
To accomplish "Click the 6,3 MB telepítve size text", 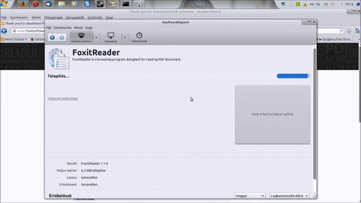I will point(93,170).
